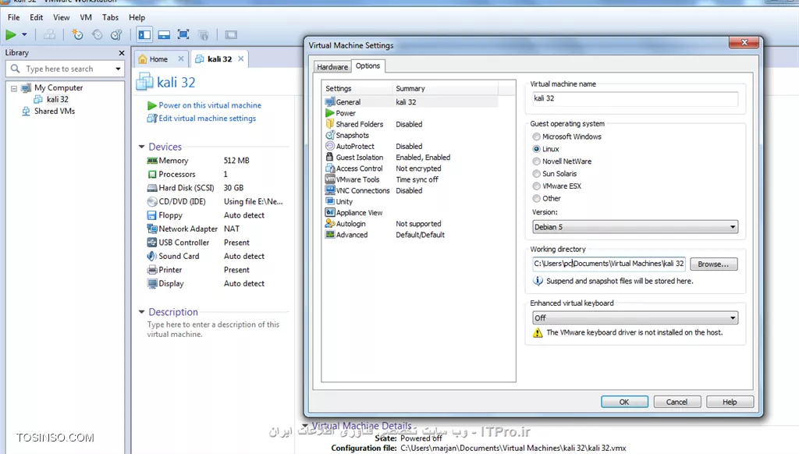Screen dimensions: 799x454
Task: Select the Unity setting
Action: click(x=410, y=202)
